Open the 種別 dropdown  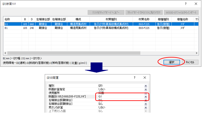click(146, 86)
